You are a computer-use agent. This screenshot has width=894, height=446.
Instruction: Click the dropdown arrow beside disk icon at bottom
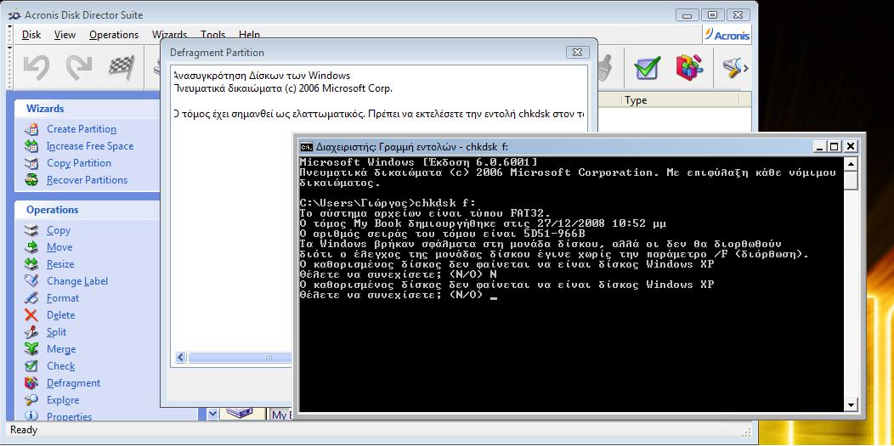pyautogui.click(x=212, y=414)
